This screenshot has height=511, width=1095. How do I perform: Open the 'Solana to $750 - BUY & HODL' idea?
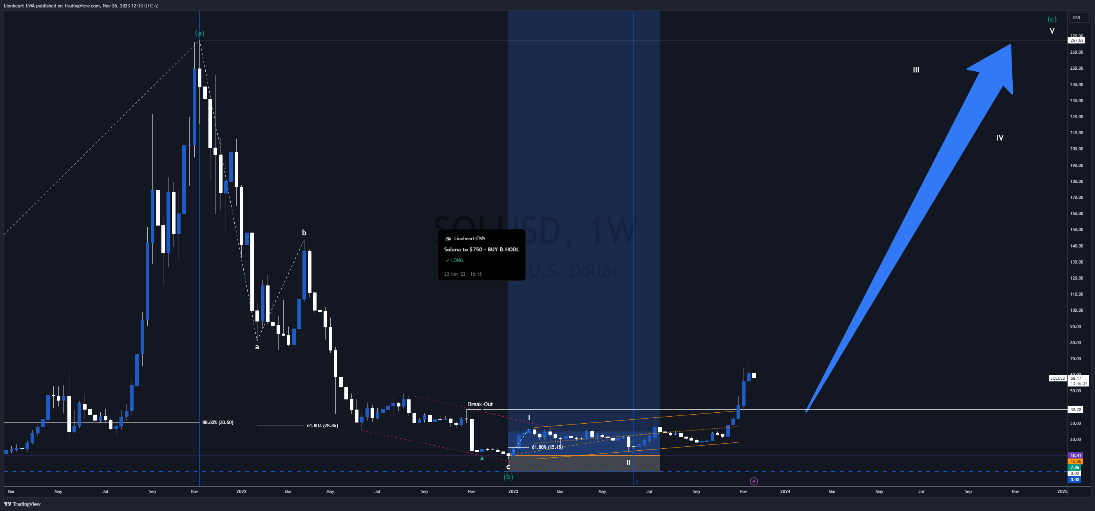click(481, 249)
